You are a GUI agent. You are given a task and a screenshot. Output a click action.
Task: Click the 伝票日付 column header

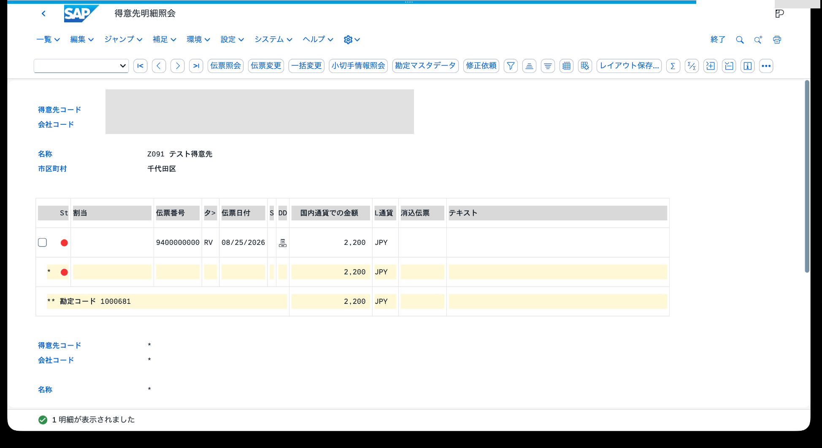243,213
